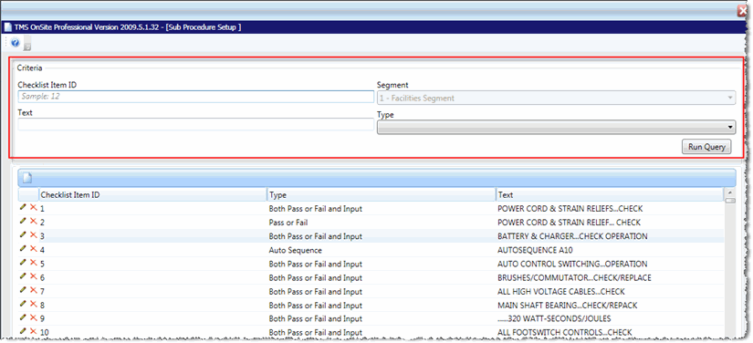Select 'BATTERY & CHARGER...CHECK OPERATION' text
Image resolution: width=753 pixels, height=343 pixels.
pyautogui.click(x=572, y=236)
